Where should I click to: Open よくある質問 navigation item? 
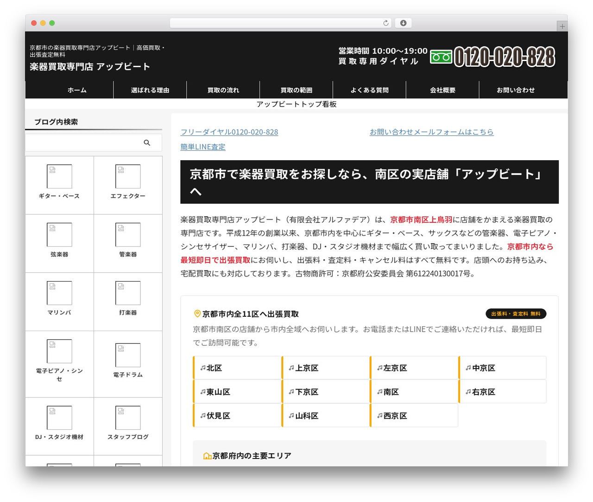370,90
